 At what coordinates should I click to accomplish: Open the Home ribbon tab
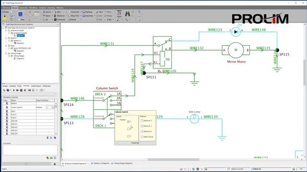(x=15, y=8)
